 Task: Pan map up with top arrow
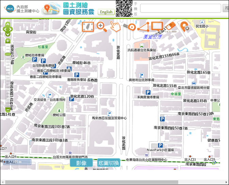8,24
